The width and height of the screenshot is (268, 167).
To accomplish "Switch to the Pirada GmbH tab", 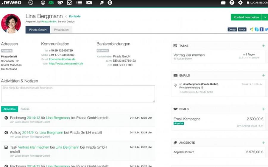I will point(38,30).
